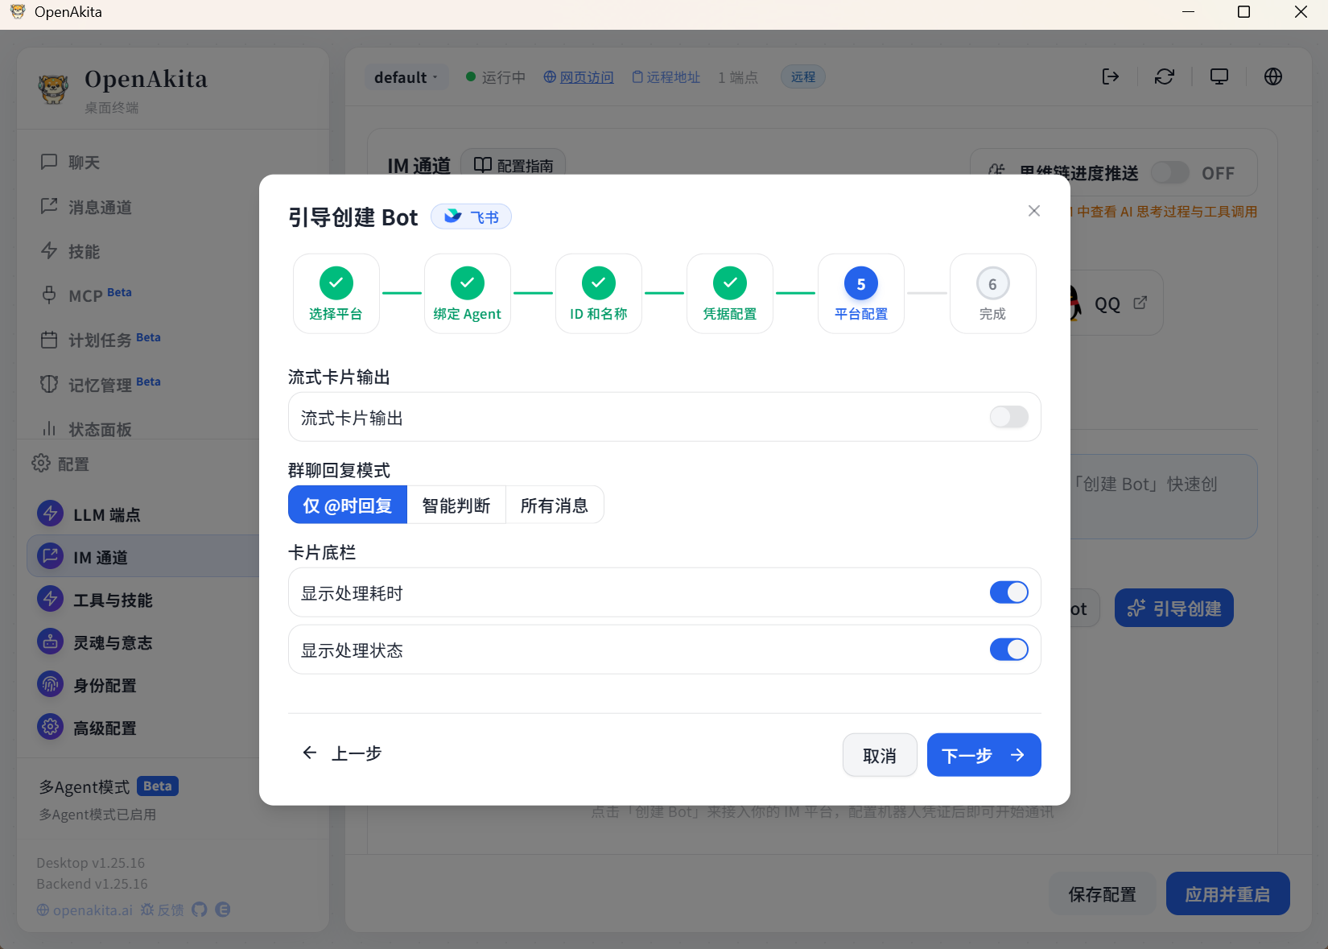This screenshot has width=1328, height=949.
Task: Click the logout arrow icon in header
Action: (1111, 76)
